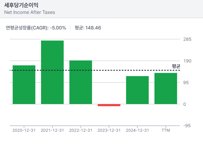Select the 연평균성장률(CAGR) -5.00% label
Image resolution: width=203 pixels, height=144 pixels.
36,28
